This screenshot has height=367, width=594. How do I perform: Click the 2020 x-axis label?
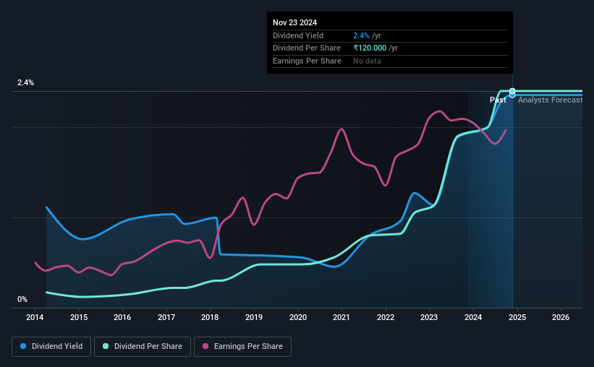tap(298, 317)
